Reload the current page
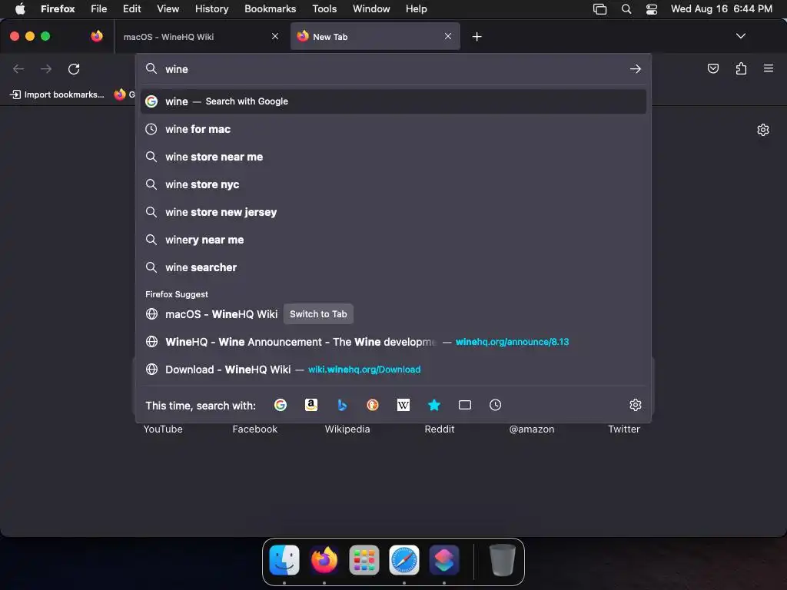This screenshot has width=787, height=590. [74, 68]
